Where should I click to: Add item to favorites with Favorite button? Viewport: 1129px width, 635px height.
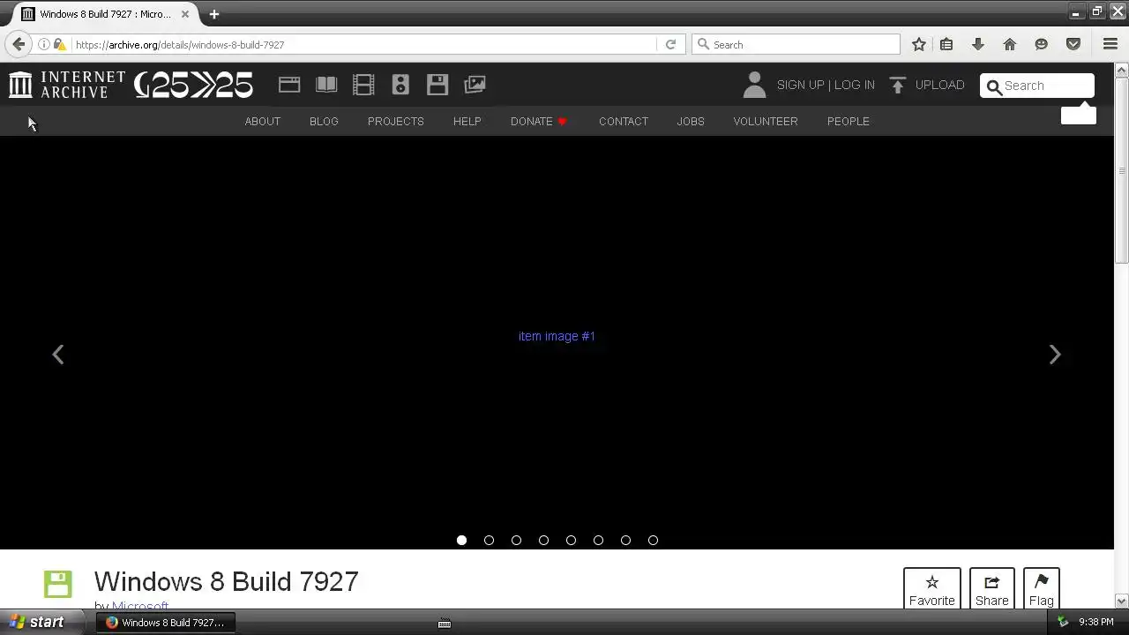tap(932, 588)
